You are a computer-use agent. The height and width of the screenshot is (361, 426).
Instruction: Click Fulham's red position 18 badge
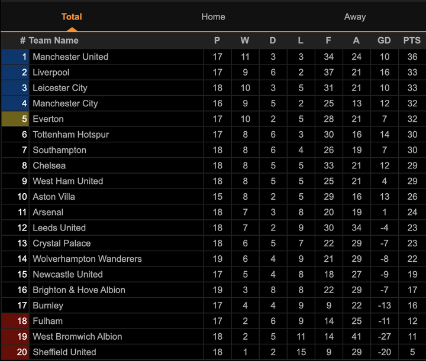point(15,321)
